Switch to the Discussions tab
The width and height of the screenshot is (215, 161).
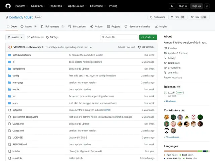point(77,26)
